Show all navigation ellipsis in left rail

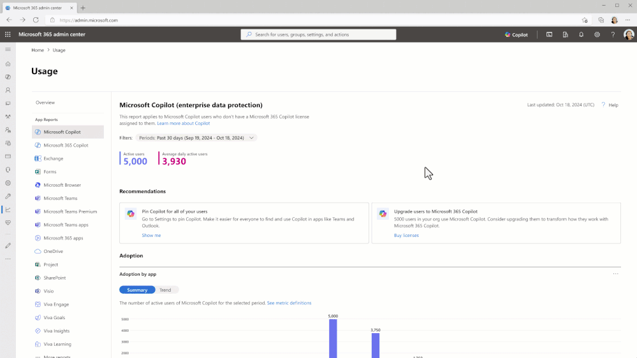[x=8, y=259]
